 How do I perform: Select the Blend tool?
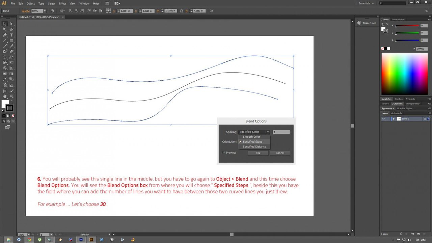pos(11,80)
